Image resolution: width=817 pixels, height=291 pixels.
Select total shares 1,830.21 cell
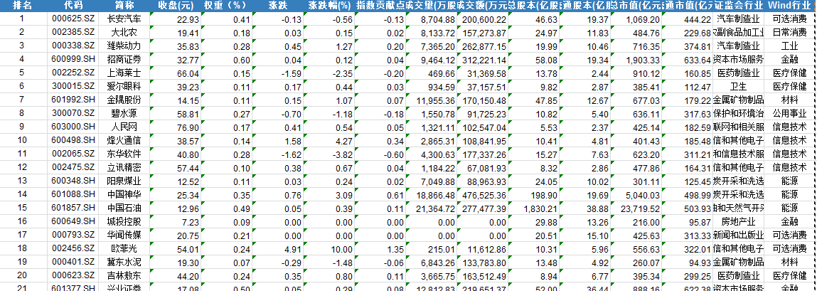[x=534, y=208]
